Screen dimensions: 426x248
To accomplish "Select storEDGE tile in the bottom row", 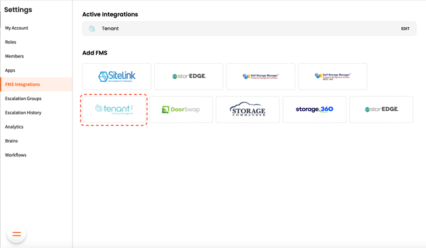I will tap(381, 109).
